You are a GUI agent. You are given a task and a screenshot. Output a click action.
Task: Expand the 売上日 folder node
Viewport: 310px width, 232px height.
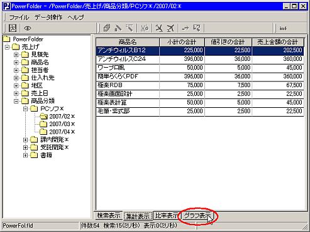pyautogui.click(x=16, y=93)
